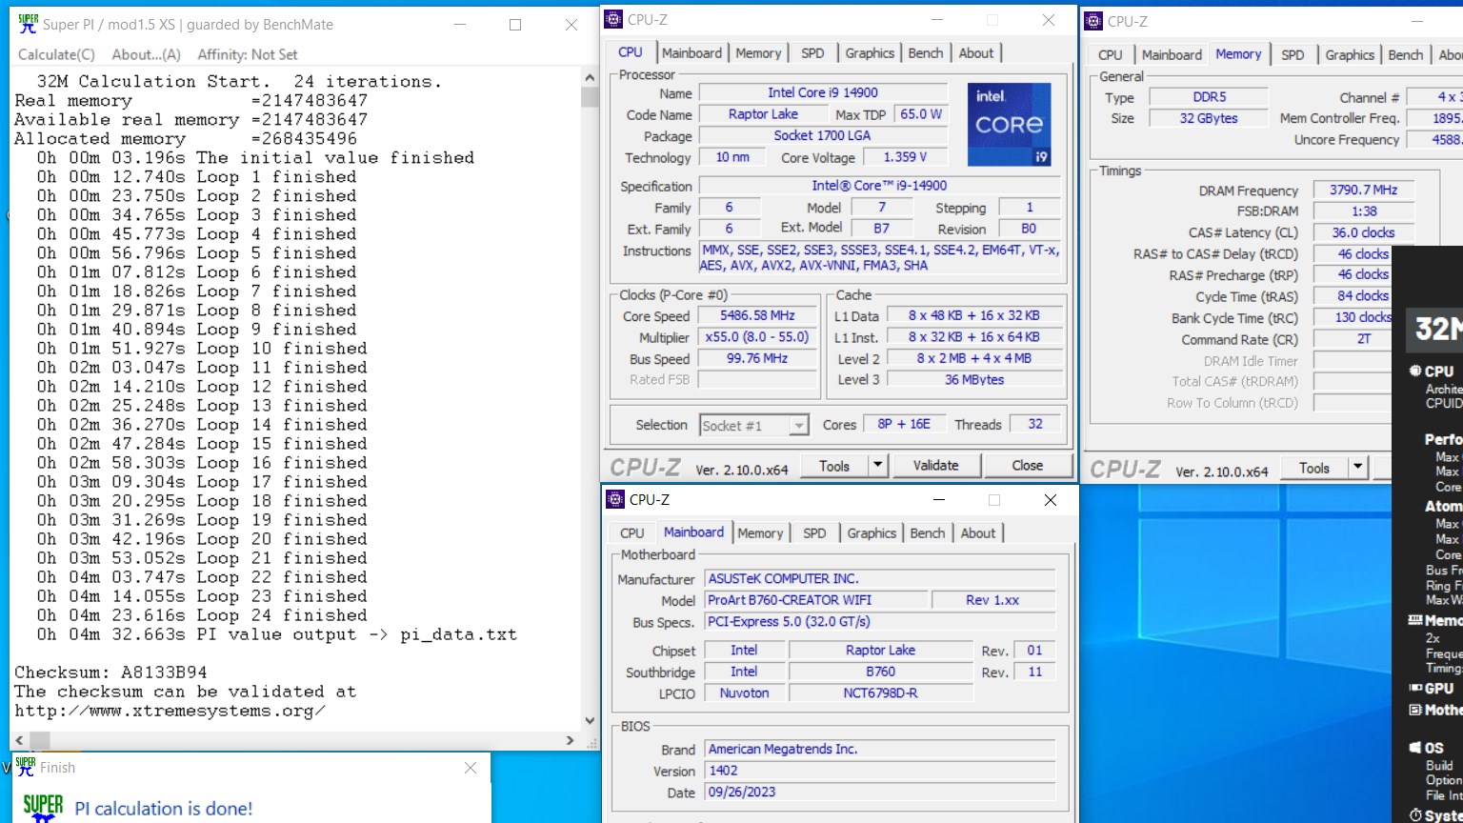1463x823 pixels.
Task: Close the Finish dialog
Action: coord(471,768)
